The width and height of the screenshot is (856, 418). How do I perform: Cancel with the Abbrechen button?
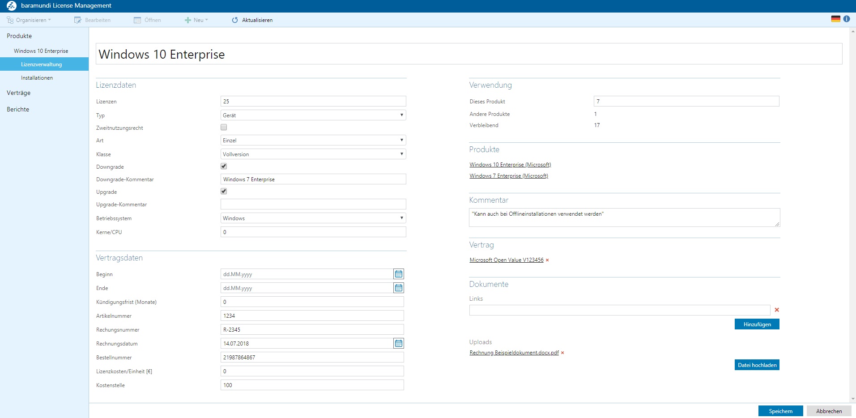tap(829, 411)
